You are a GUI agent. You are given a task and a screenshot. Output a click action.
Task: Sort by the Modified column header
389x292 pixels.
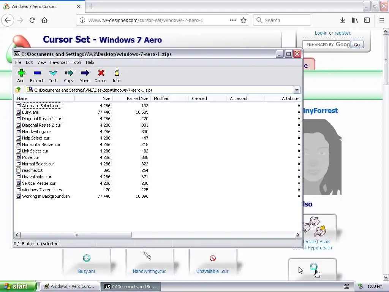point(169,98)
